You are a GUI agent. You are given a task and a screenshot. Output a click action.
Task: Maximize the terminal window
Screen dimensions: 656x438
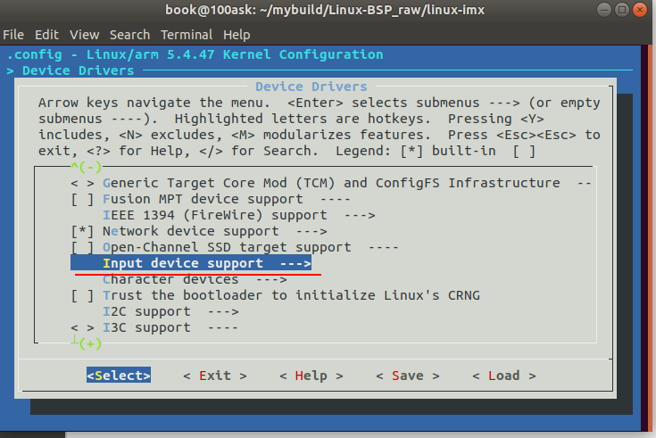coord(622,10)
